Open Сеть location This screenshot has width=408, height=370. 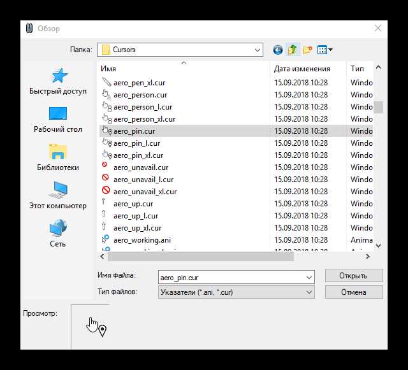58,234
